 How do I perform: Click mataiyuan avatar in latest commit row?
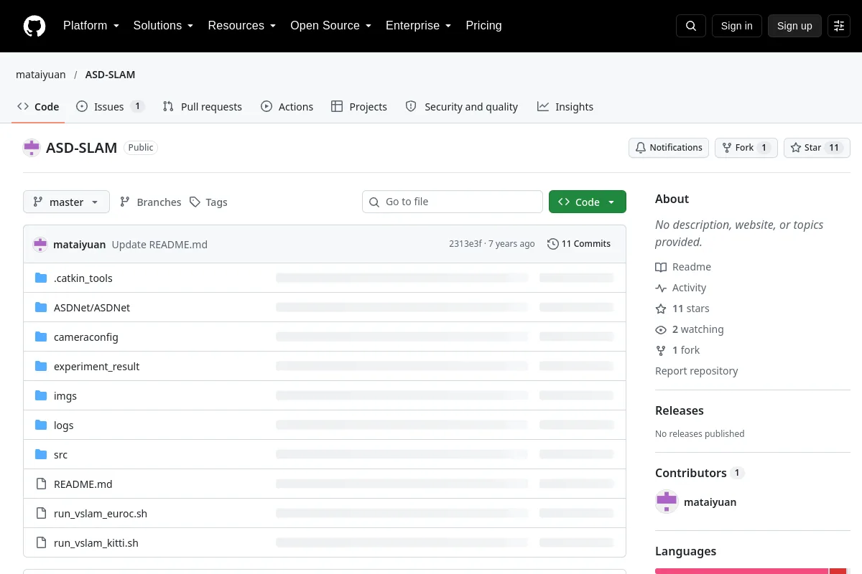(x=40, y=244)
